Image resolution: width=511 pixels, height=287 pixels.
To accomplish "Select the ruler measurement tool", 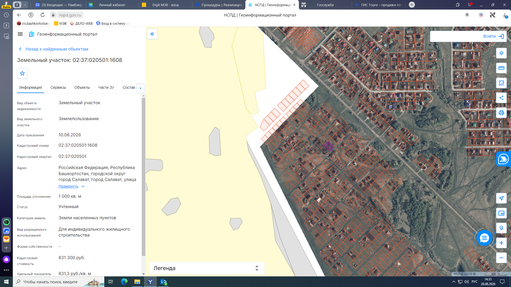I will coord(501,68).
